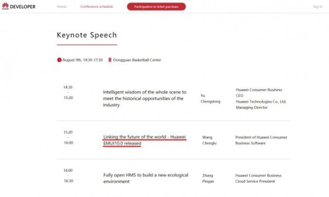The image size is (329, 197).
Task: Click the red clock icon beside August 9th
Action: point(59,60)
